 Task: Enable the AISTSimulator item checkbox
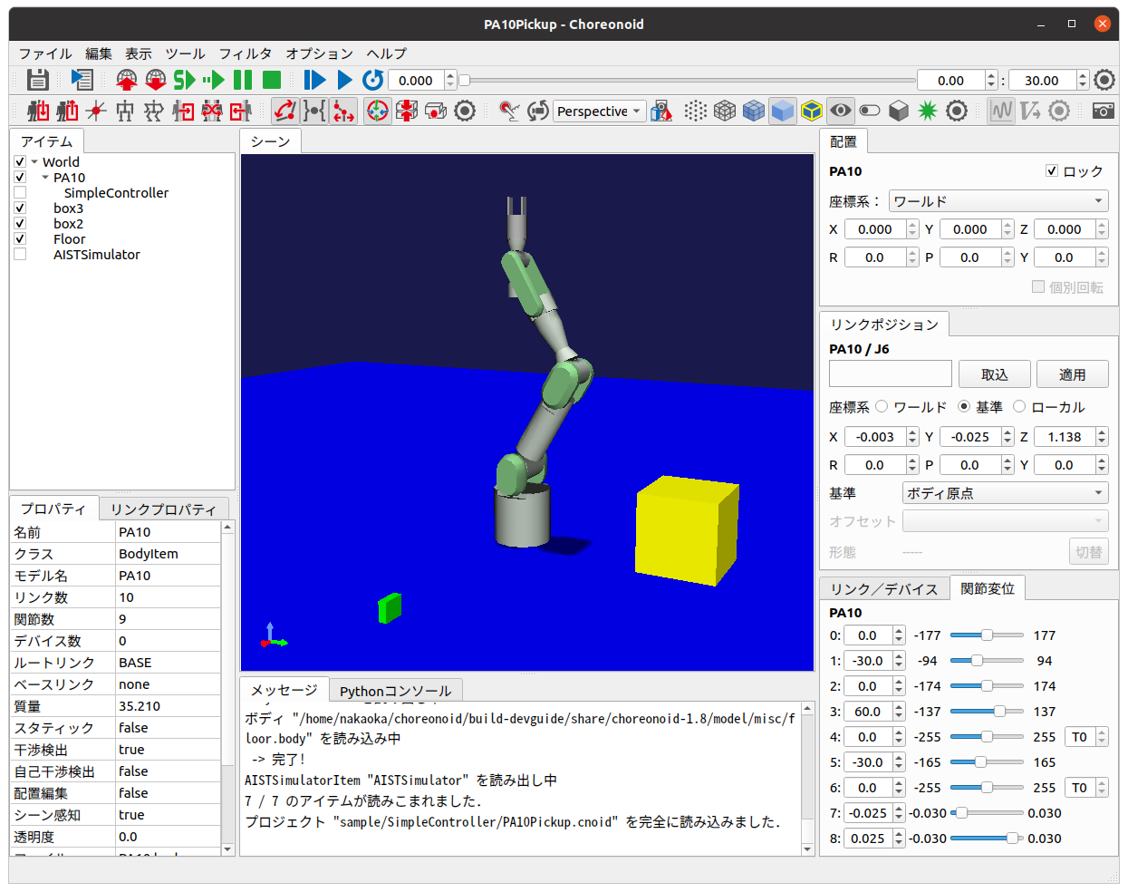point(20,255)
